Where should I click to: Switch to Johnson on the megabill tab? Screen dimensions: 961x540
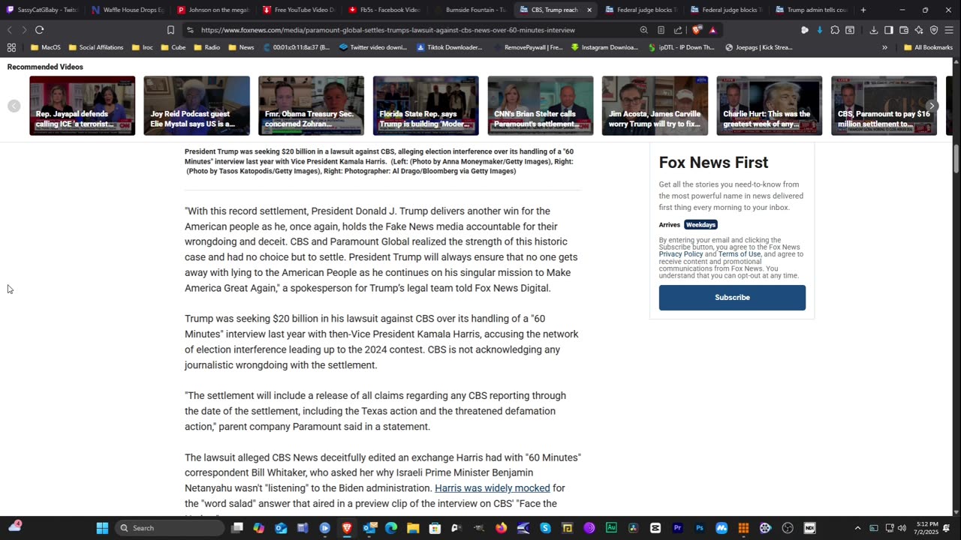(x=213, y=10)
